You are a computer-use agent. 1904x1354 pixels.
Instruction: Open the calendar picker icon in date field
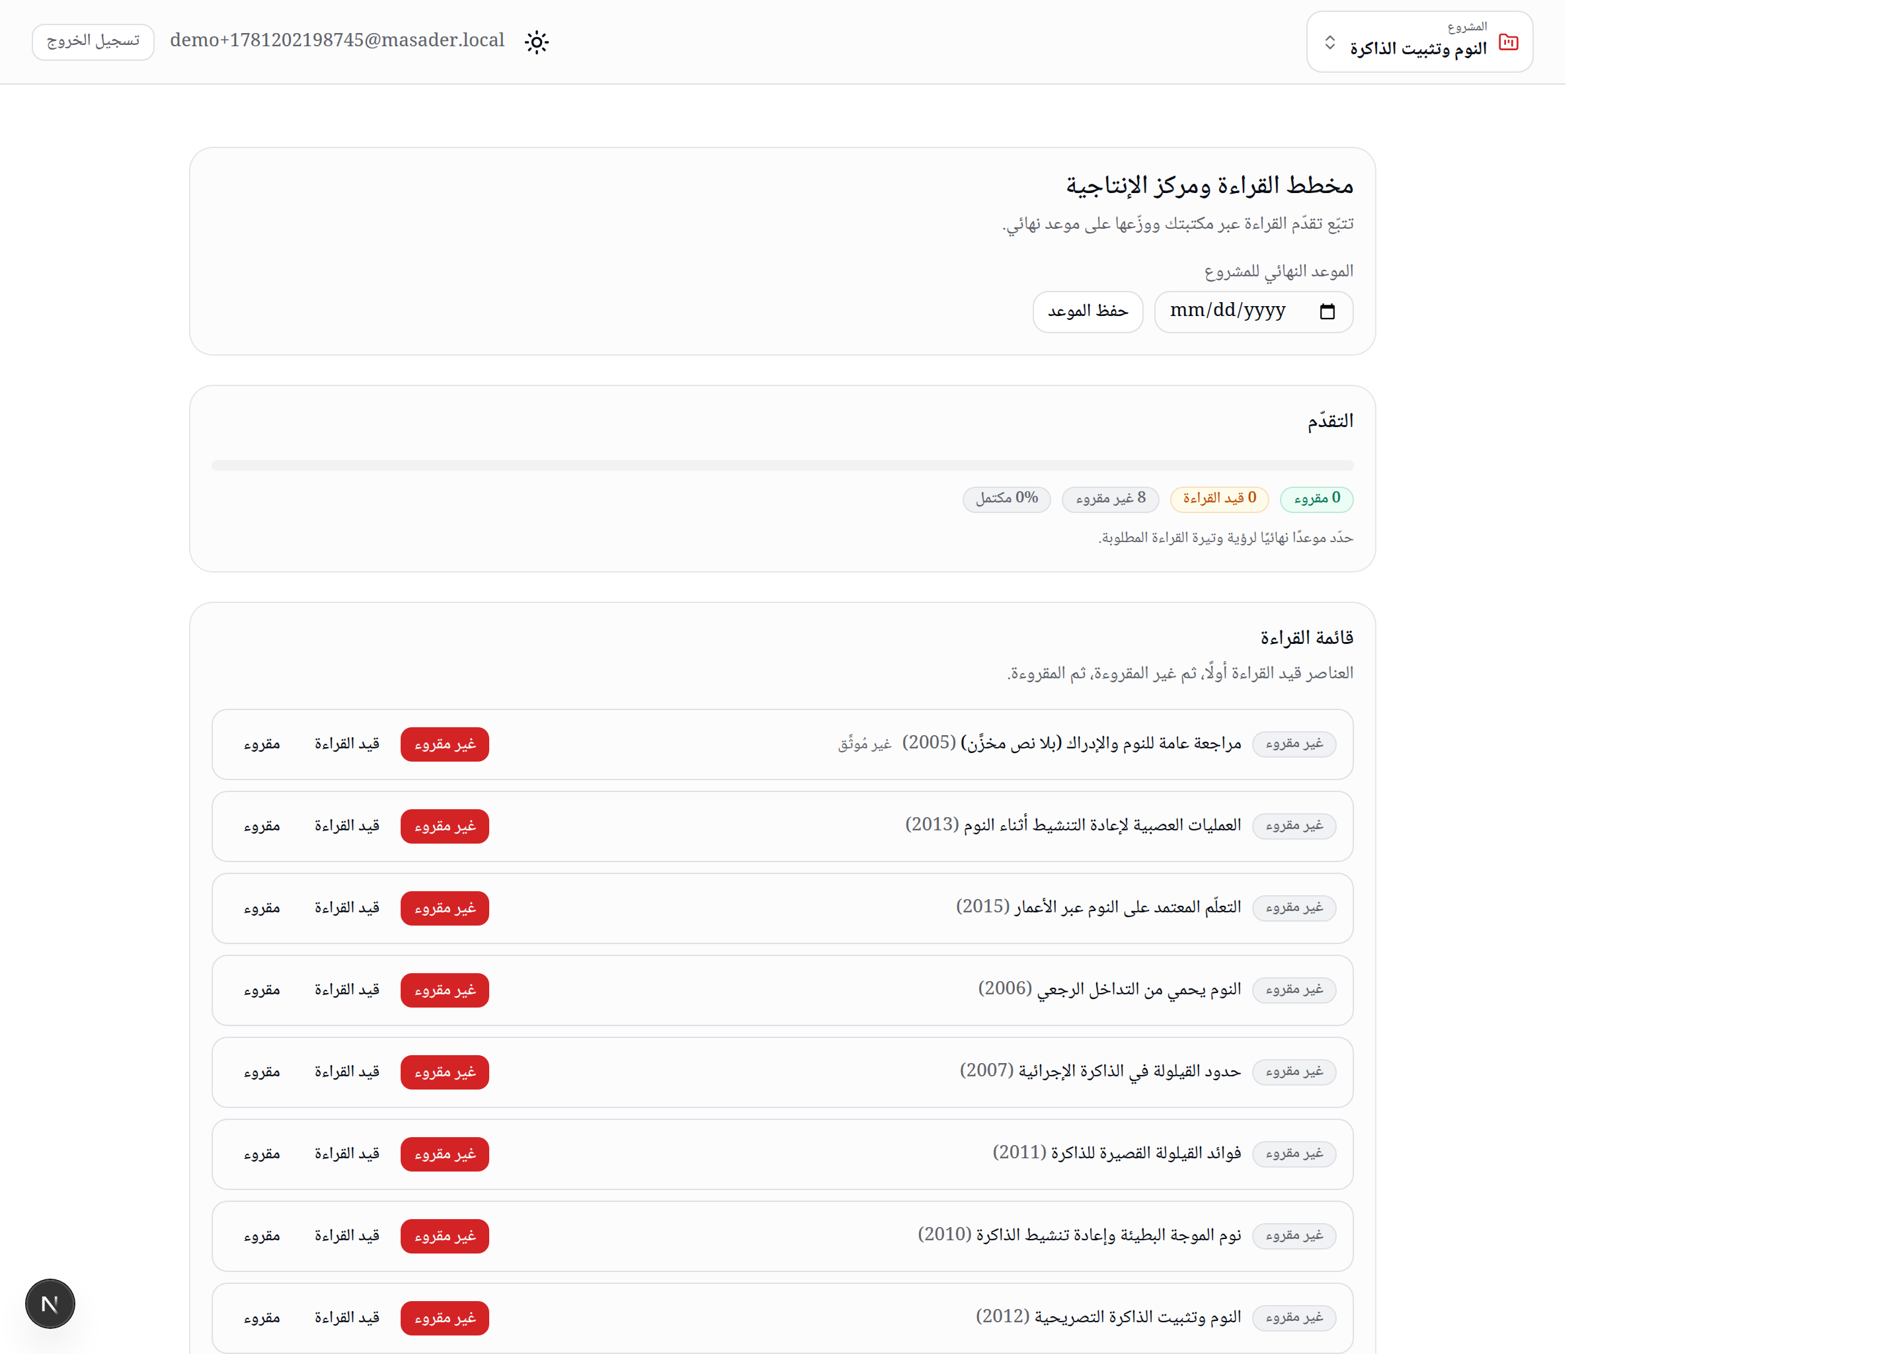tap(1327, 311)
